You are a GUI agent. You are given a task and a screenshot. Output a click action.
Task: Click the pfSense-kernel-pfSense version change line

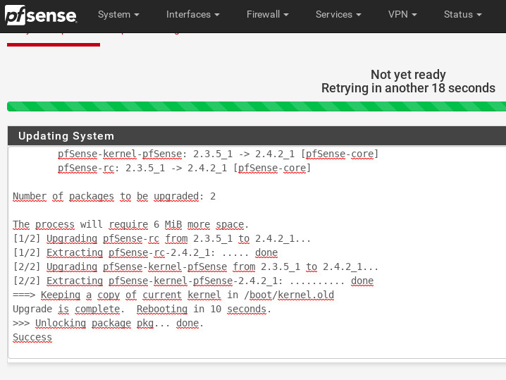tap(218, 154)
